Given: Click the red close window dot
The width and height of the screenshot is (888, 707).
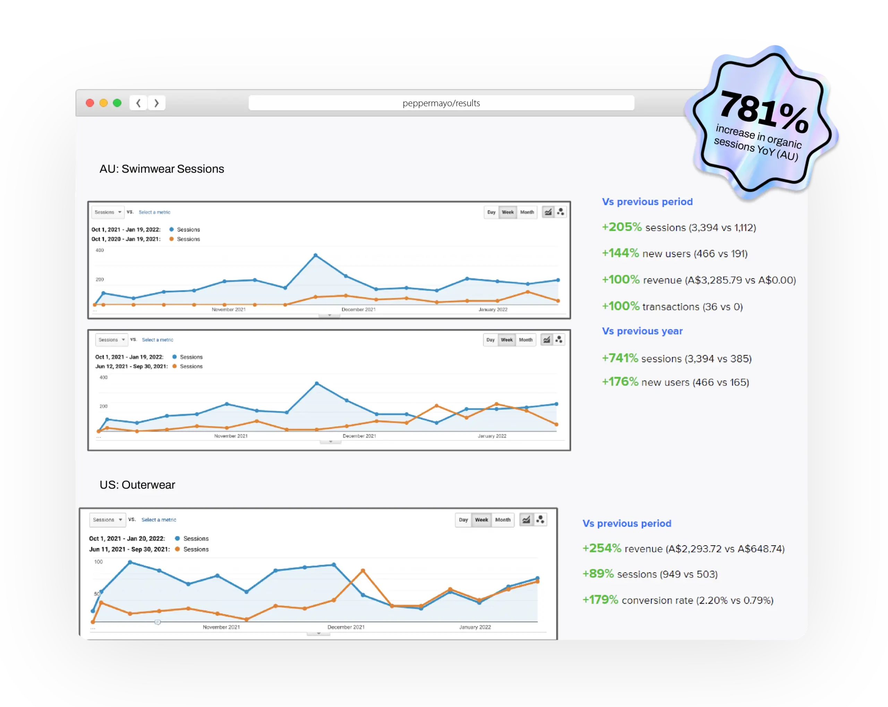Looking at the screenshot, I should coord(90,103).
